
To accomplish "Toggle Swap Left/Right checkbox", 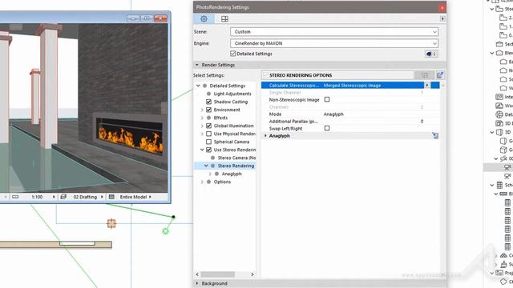I will click(327, 128).
